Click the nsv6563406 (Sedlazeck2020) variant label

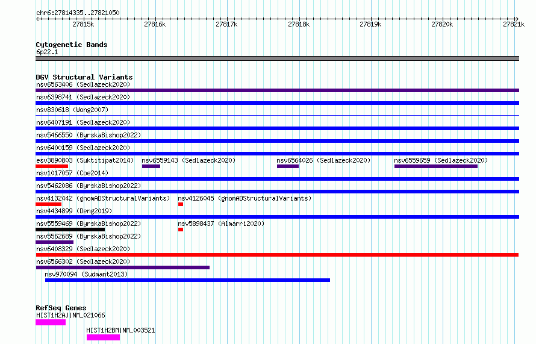(83, 84)
